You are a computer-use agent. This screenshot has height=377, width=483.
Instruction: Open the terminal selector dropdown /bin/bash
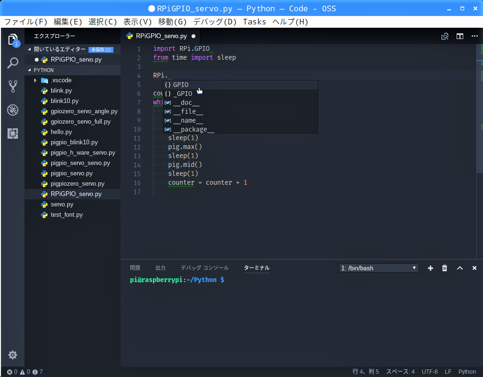(378, 268)
